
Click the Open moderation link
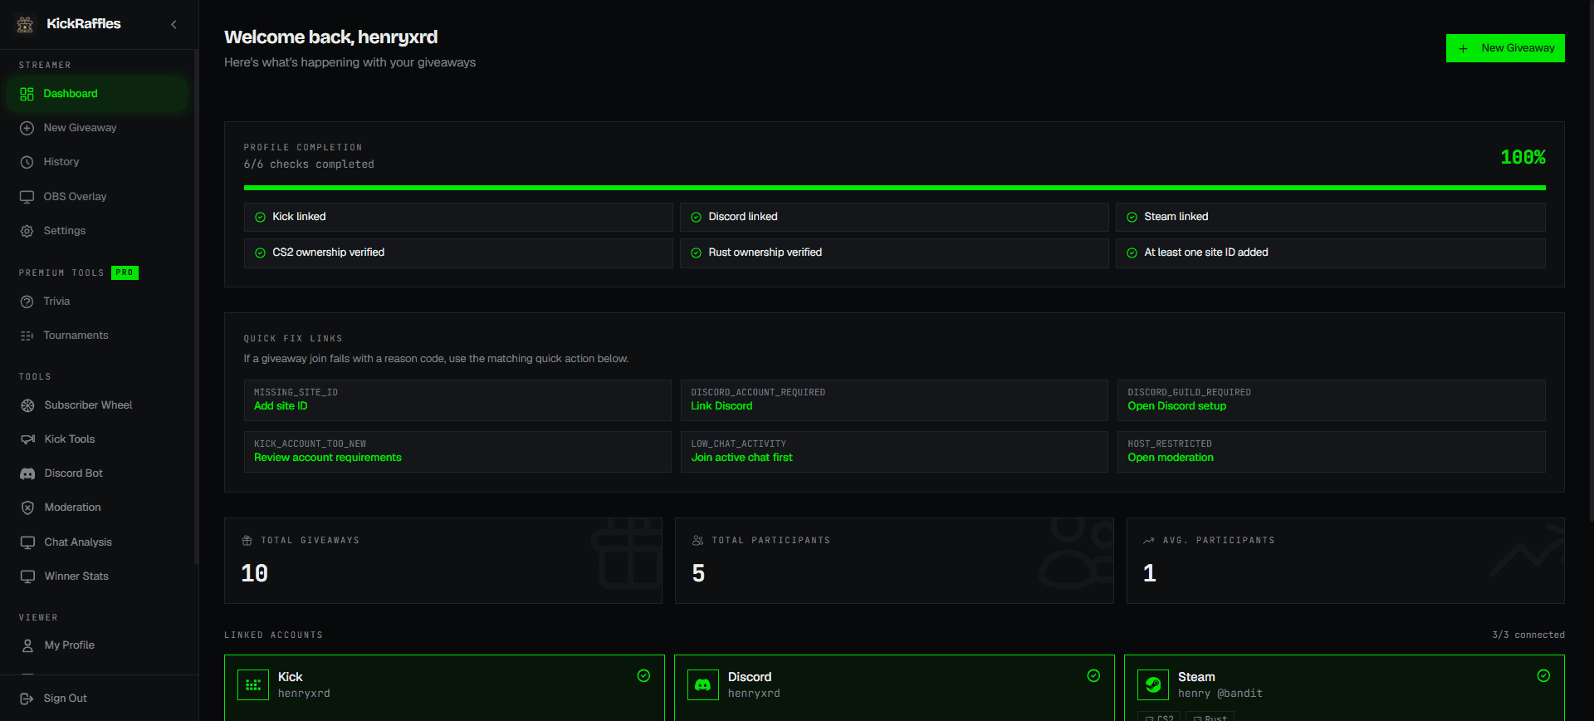tap(1171, 458)
